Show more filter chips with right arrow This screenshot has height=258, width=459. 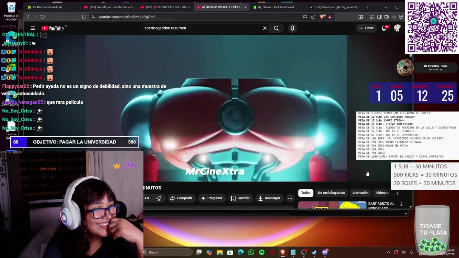pyautogui.click(x=397, y=193)
